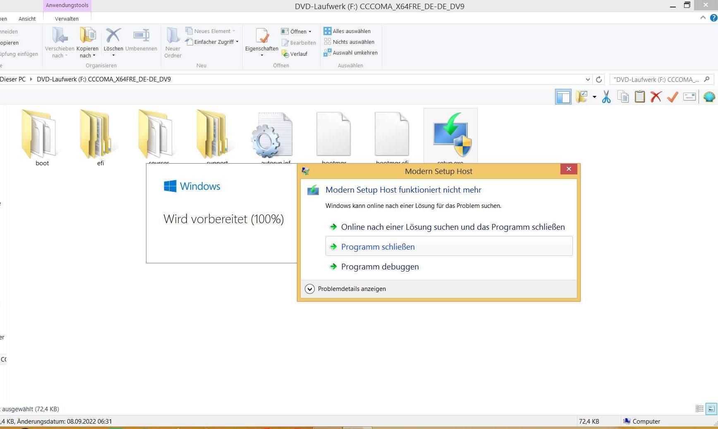718x429 pixels.
Task: Select the bootmgr blank file icon
Action: click(333, 134)
